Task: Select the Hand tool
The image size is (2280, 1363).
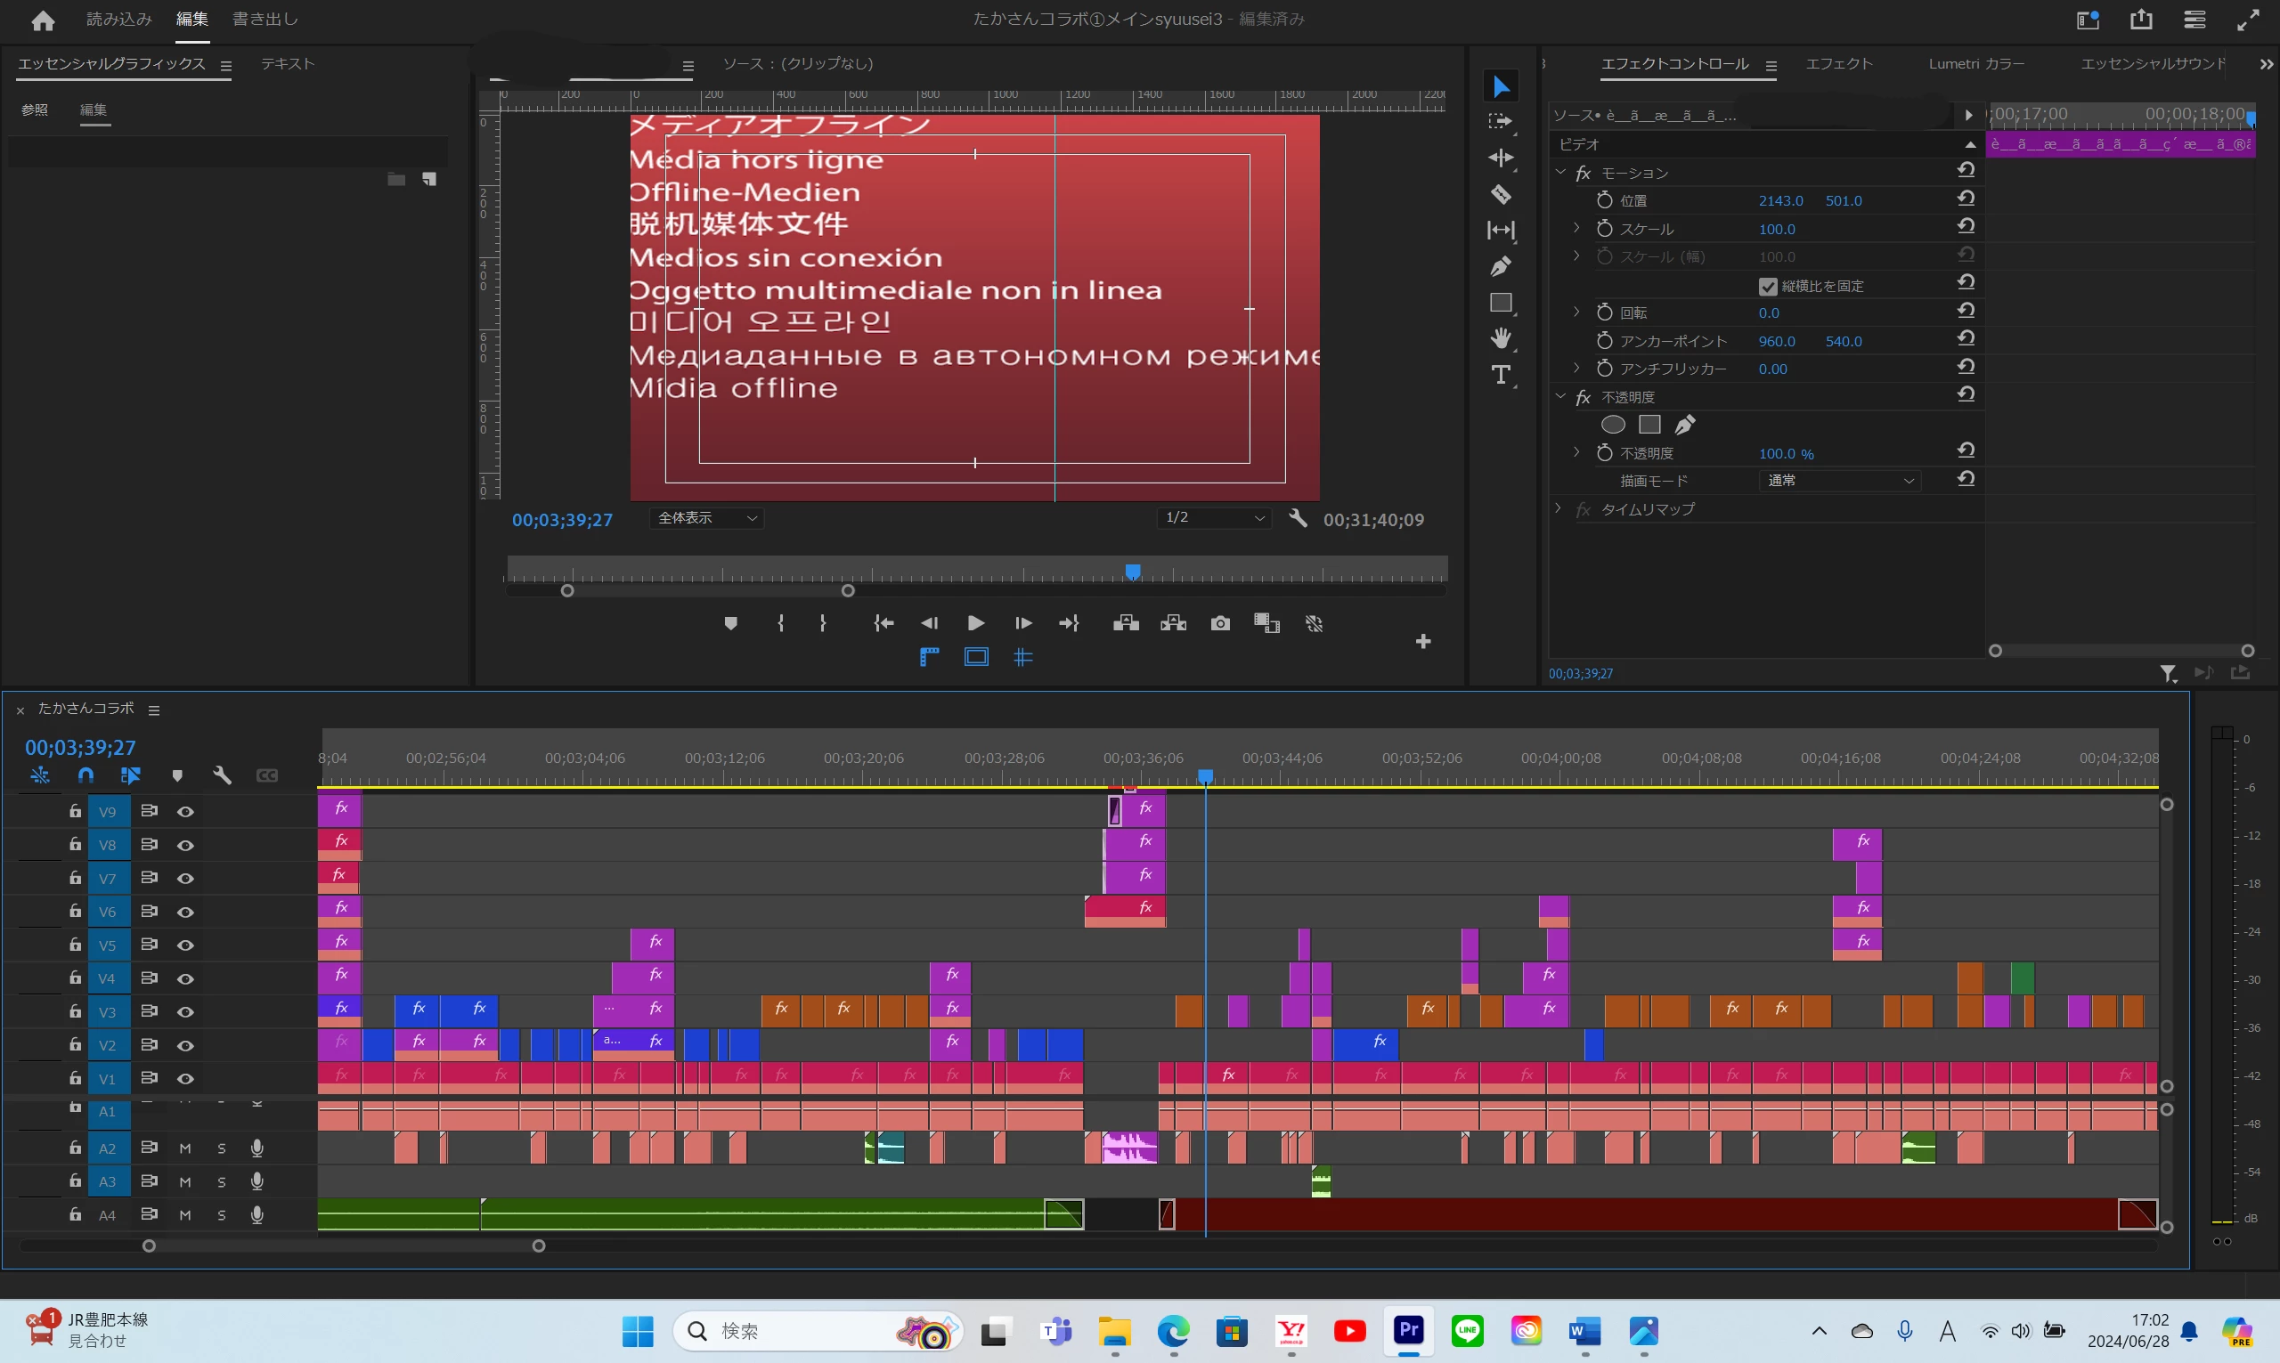Action: (1500, 339)
